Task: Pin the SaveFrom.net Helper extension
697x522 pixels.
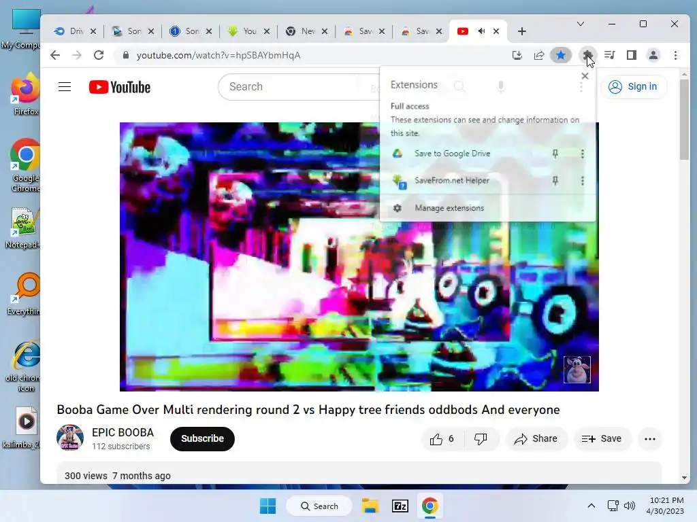Action: pos(555,181)
